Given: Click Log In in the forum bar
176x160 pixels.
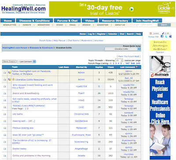Looking at the screenshot, I should click(91, 34).
